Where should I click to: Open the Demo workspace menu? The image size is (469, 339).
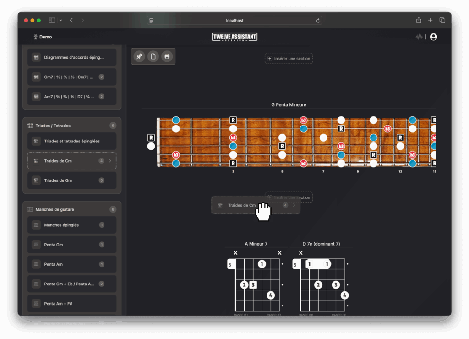click(x=43, y=37)
